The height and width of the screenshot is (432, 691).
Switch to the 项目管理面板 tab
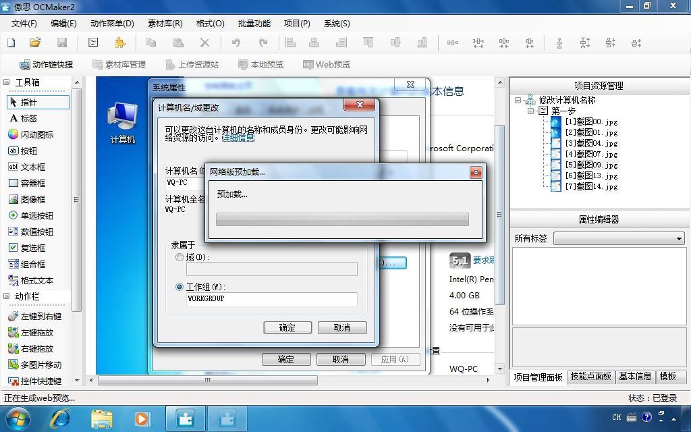point(538,377)
